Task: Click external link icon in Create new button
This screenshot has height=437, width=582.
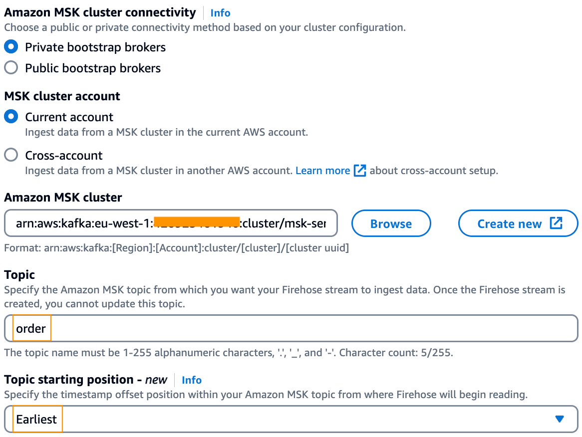Action: click(556, 223)
